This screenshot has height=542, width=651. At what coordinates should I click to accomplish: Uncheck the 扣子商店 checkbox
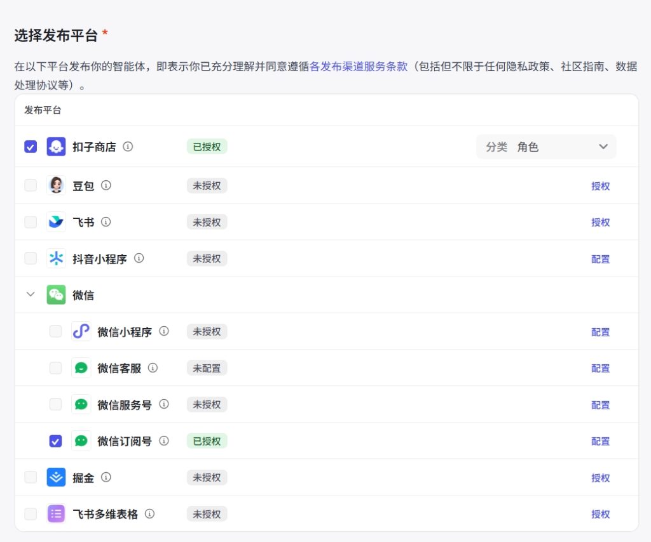pyautogui.click(x=31, y=147)
